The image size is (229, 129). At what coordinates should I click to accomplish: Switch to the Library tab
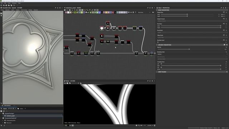tap(21, 109)
